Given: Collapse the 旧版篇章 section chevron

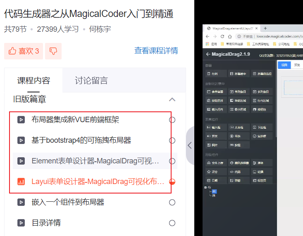Looking at the screenshot, I should (x=172, y=99).
